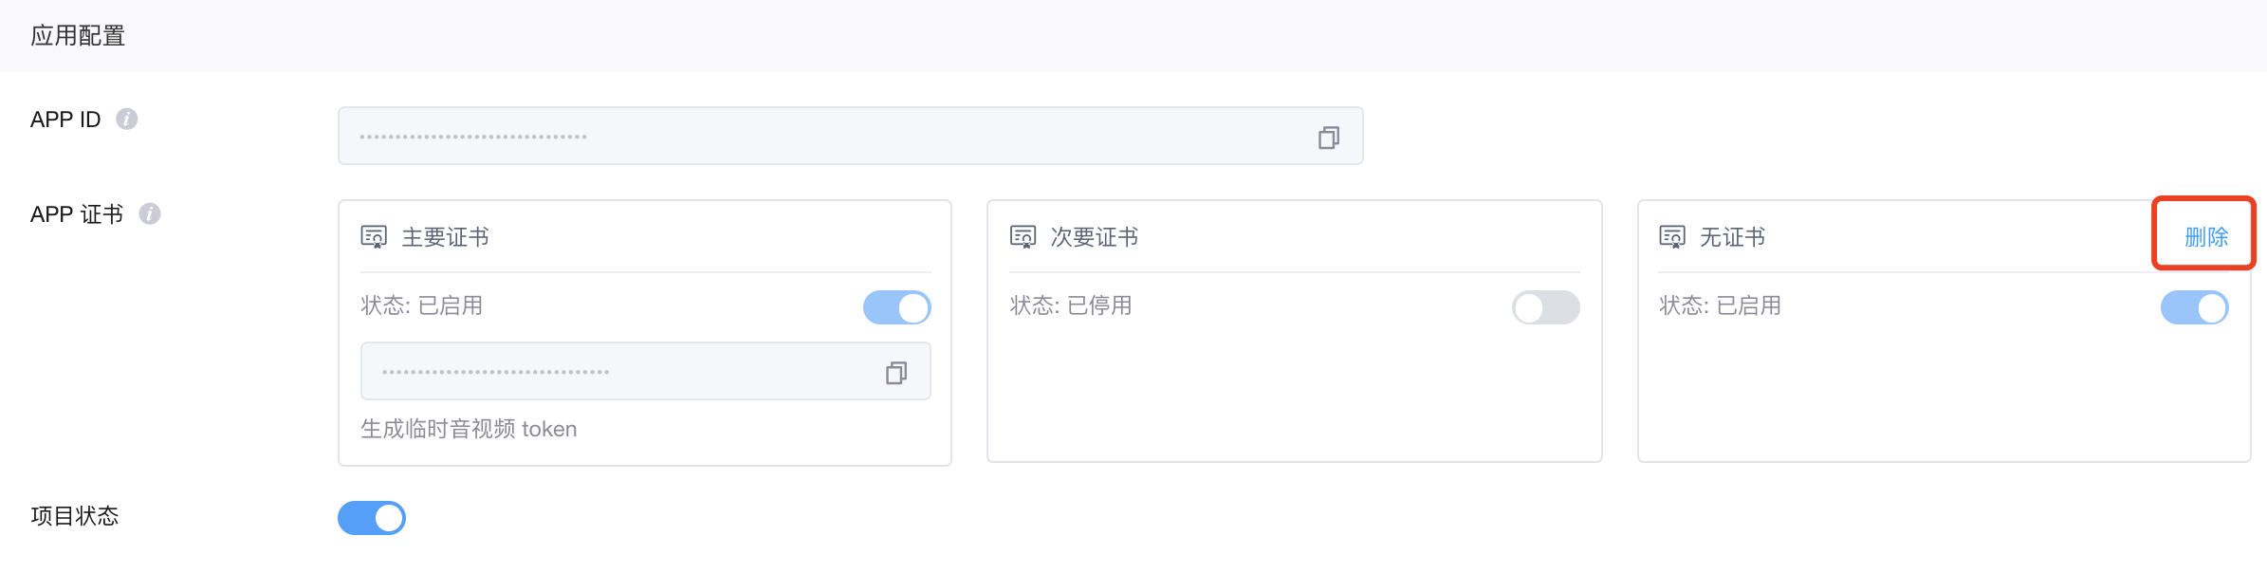Select the 主要证书 card title

click(x=445, y=236)
